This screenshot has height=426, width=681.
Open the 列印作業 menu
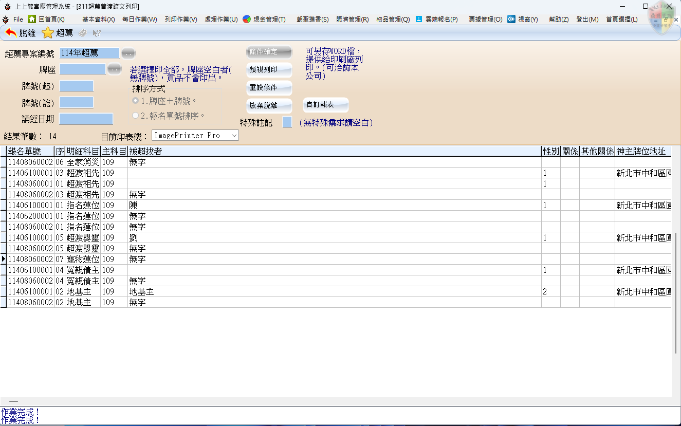tap(180, 20)
